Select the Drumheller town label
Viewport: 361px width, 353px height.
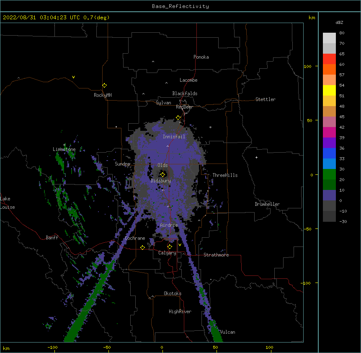(267, 204)
